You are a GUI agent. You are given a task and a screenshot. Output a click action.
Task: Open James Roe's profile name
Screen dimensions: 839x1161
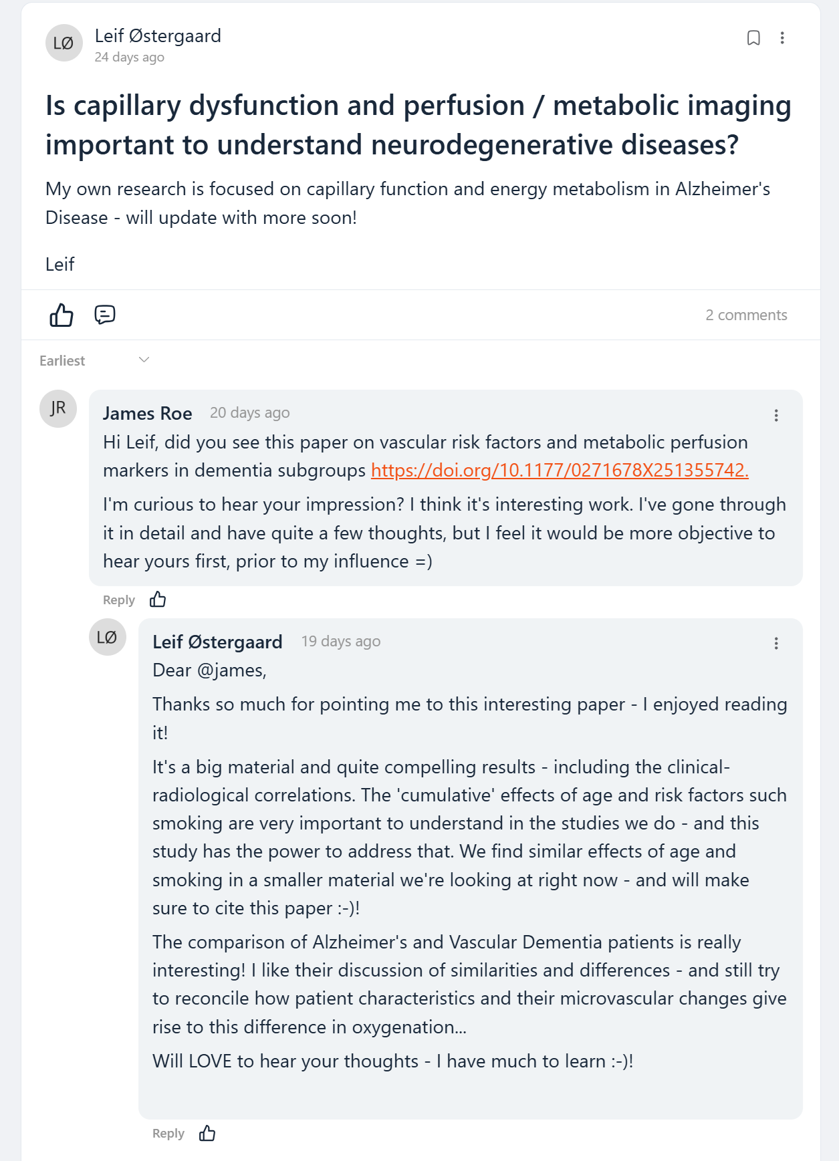148,414
